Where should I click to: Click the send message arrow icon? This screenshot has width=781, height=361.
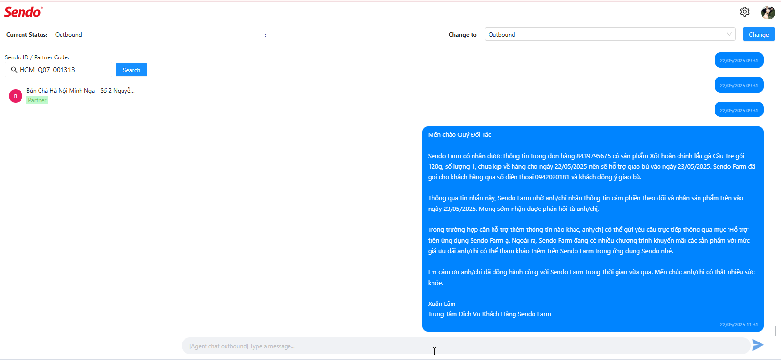click(x=758, y=345)
